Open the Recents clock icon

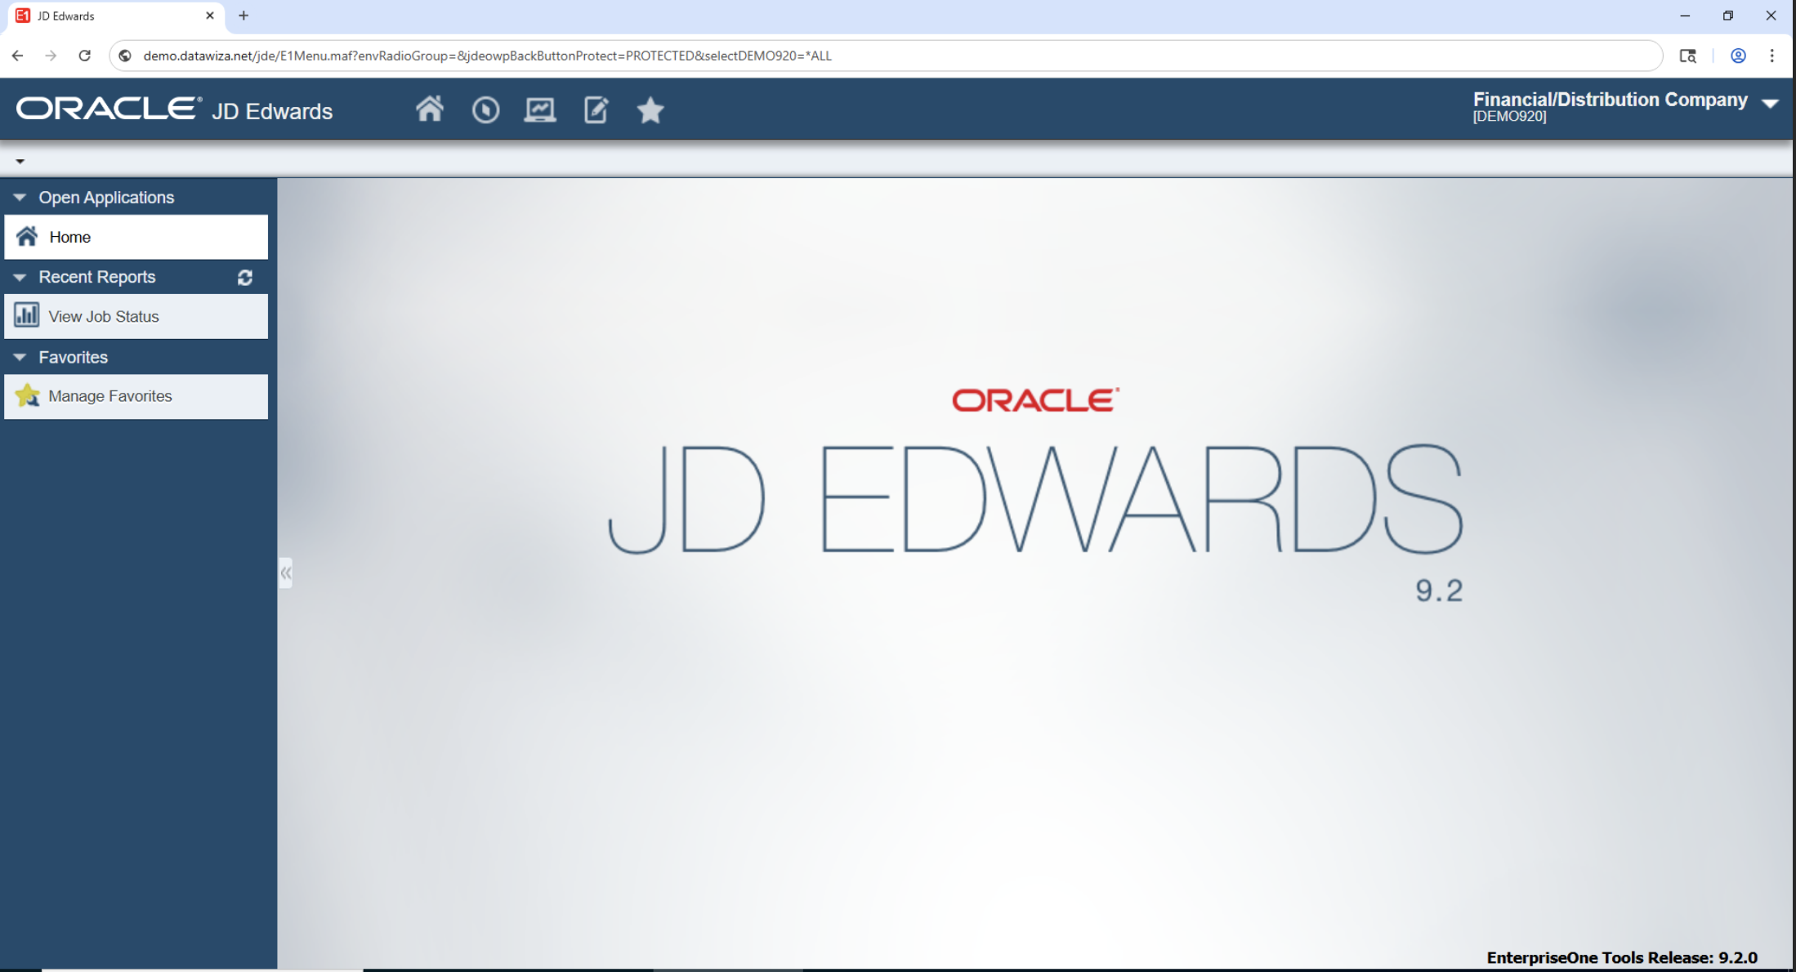(x=485, y=109)
